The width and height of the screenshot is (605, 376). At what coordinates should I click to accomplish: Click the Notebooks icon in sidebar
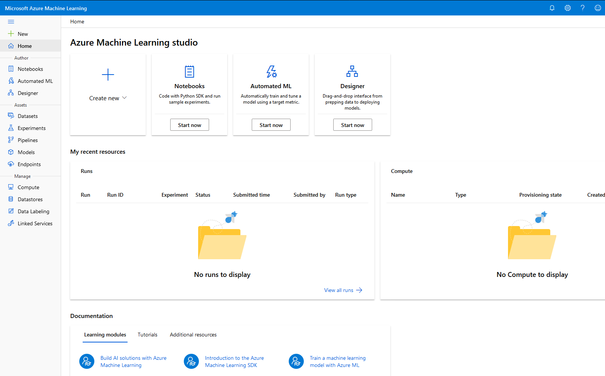[x=11, y=69]
